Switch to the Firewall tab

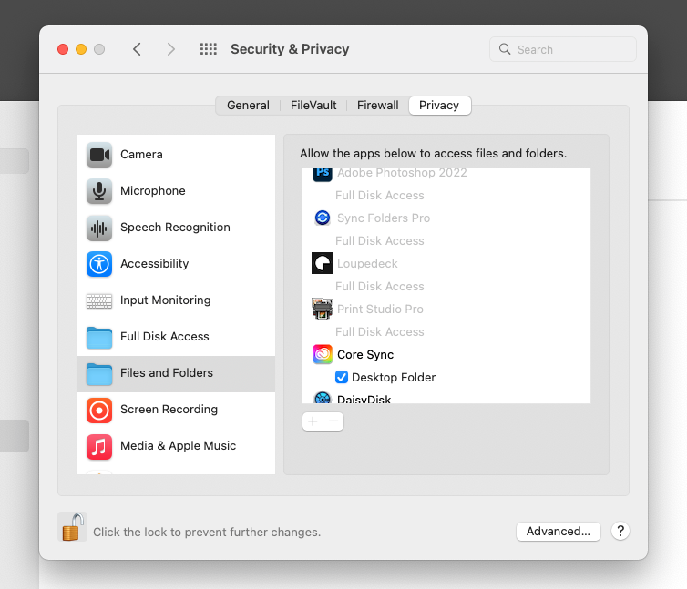377,106
